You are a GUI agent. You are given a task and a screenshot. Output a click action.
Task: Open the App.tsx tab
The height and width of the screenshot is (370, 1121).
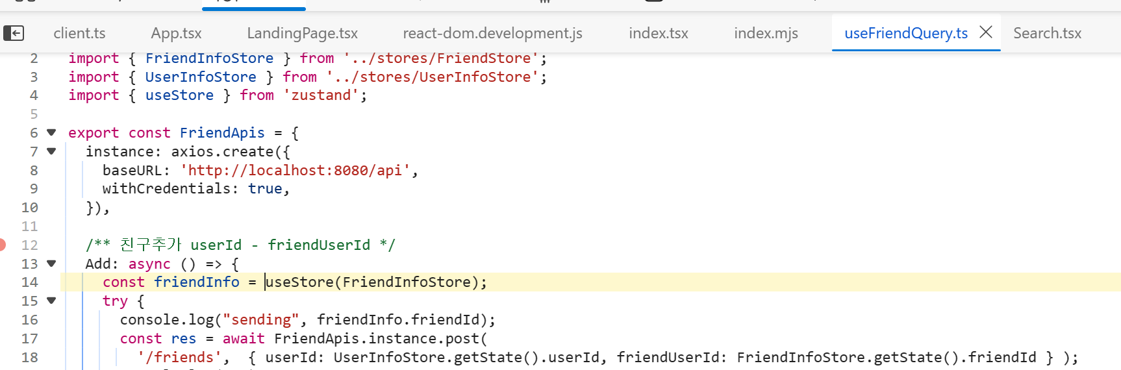176,33
